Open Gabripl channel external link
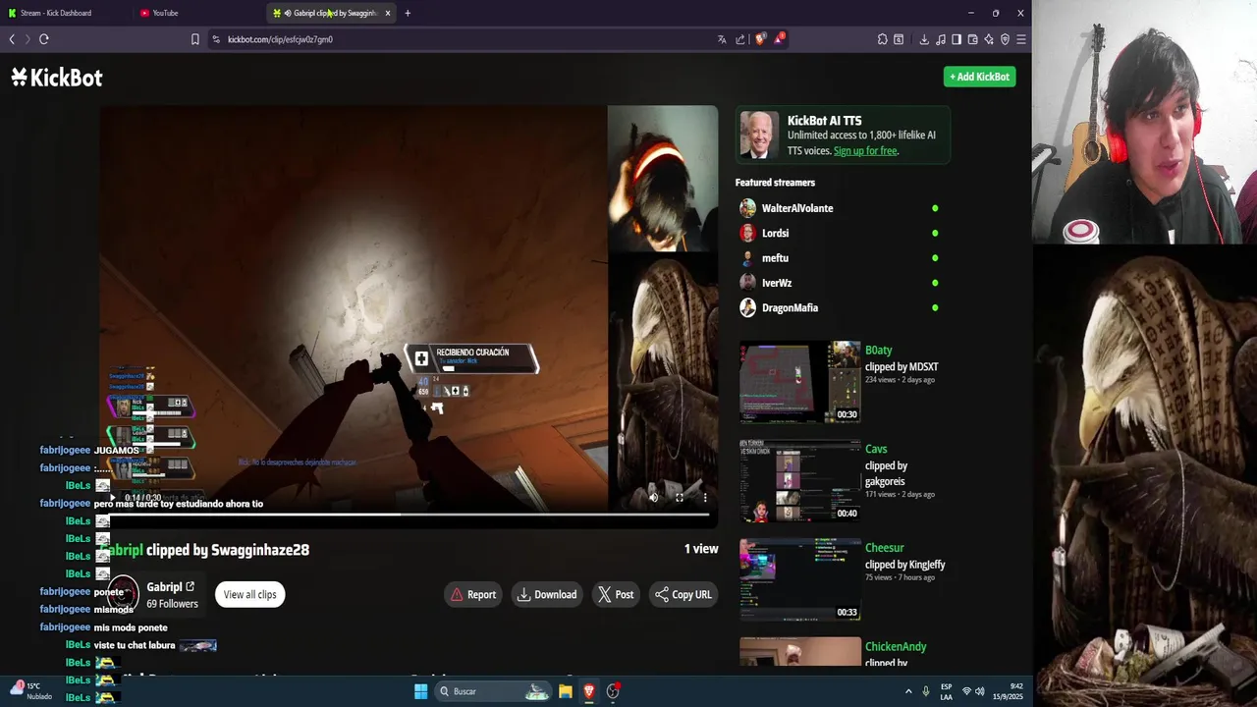Viewport: 1257px width, 707px height. tap(191, 587)
